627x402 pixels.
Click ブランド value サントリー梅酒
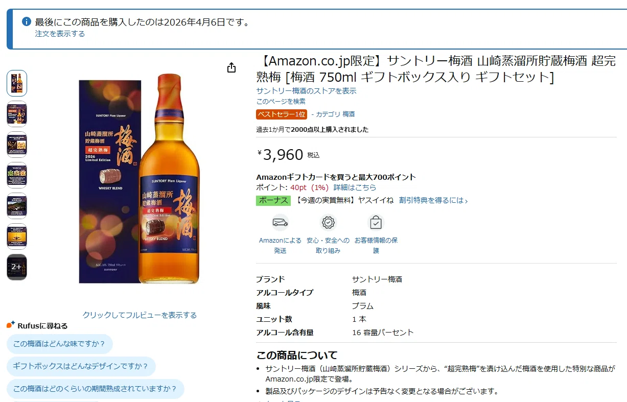pos(377,279)
